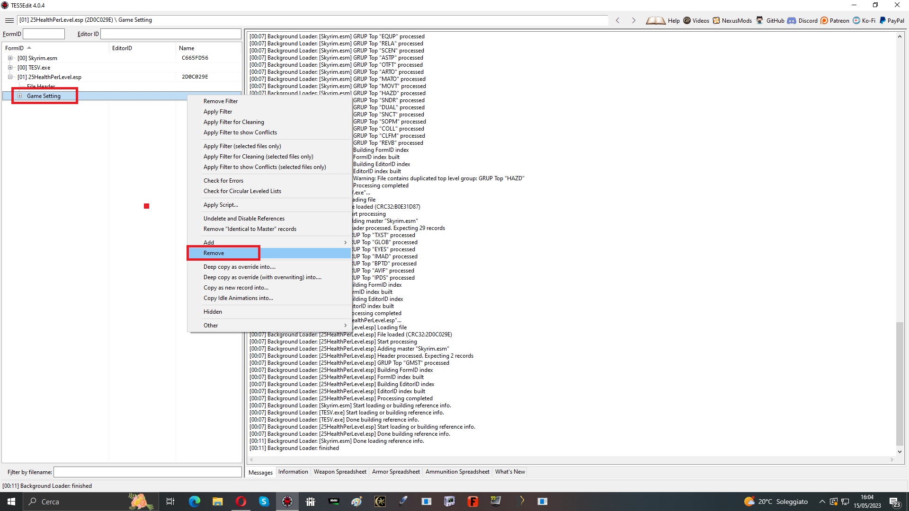This screenshot has width=909, height=511.
Task: Open Skype from the taskbar
Action: [264, 502]
